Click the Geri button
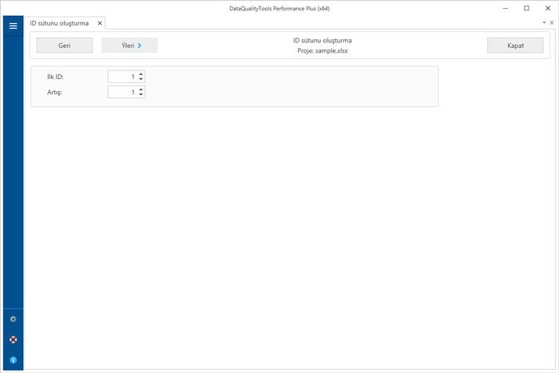Screen dimensions: 559x373 click(x=65, y=46)
